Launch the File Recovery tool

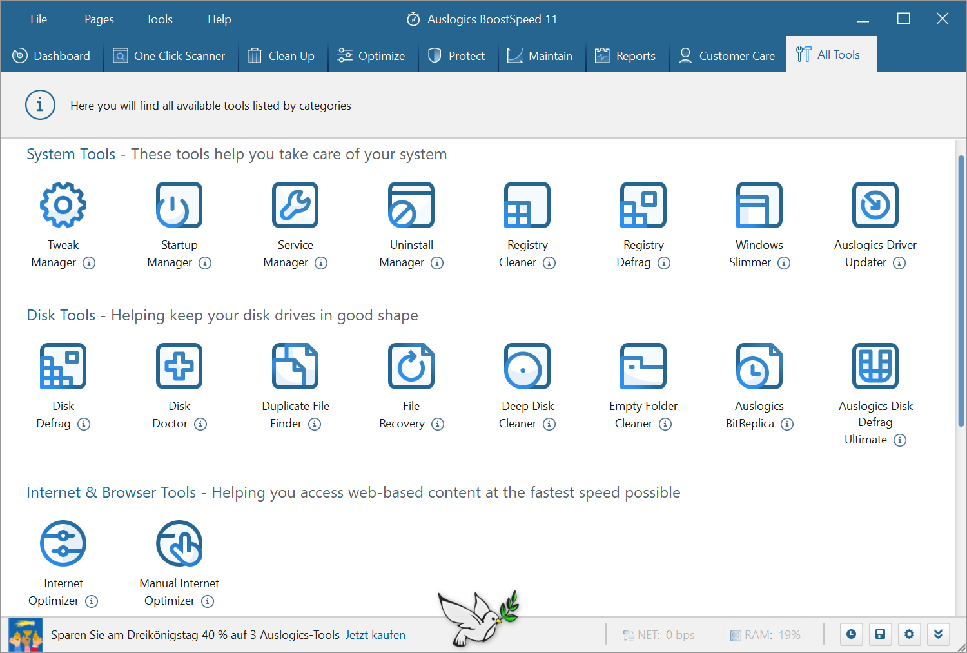point(411,366)
